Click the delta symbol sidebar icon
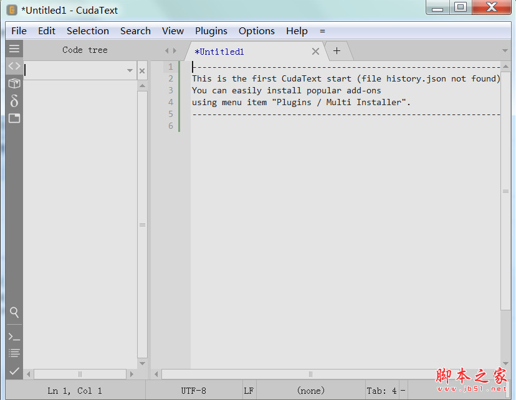This screenshot has height=400, width=516. pyautogui.click(x=14, y=101)
